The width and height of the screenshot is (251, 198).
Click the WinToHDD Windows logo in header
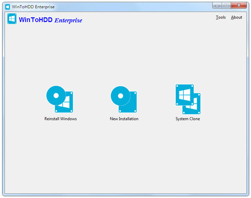click(12, 19)
